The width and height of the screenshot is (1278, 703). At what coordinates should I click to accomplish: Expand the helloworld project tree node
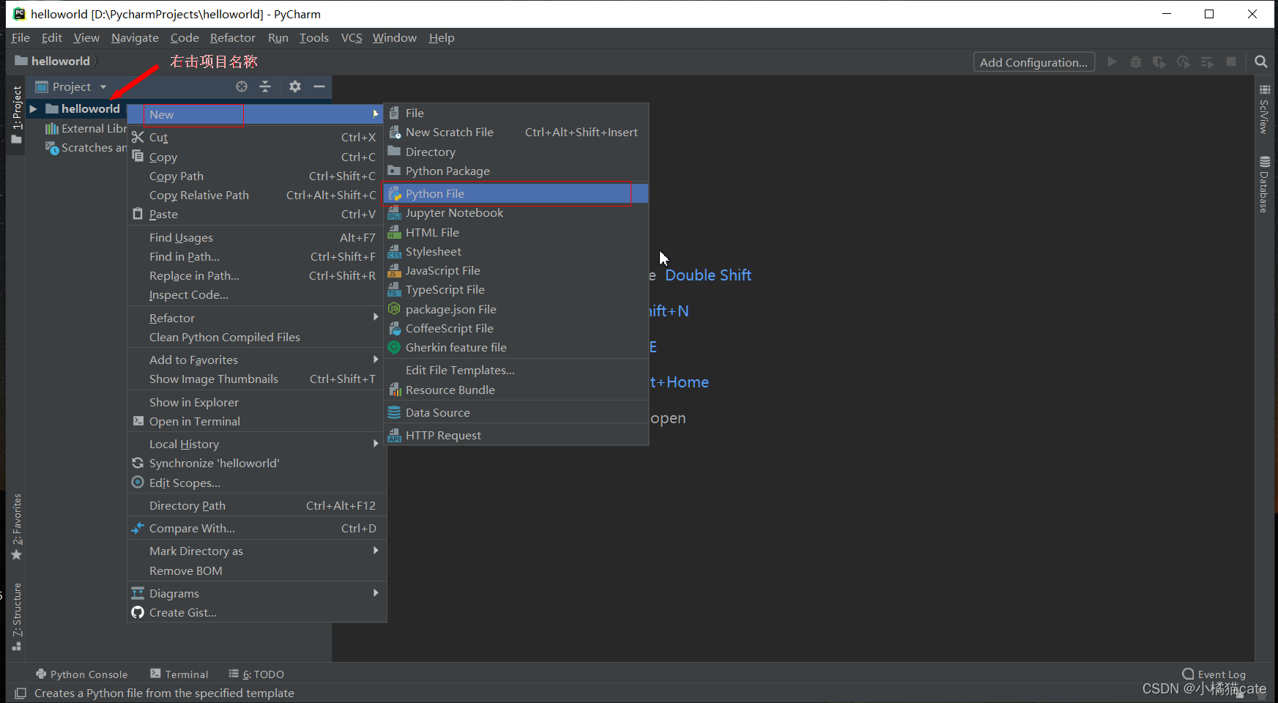[33, 108]
